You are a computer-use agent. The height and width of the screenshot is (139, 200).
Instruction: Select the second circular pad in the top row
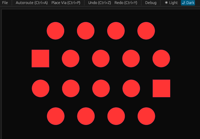[86, 31]
